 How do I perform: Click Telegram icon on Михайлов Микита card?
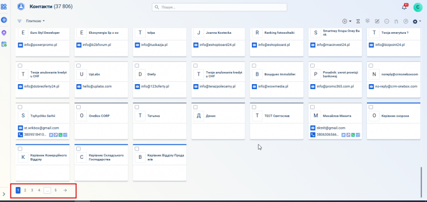click(x=358, y=134)
